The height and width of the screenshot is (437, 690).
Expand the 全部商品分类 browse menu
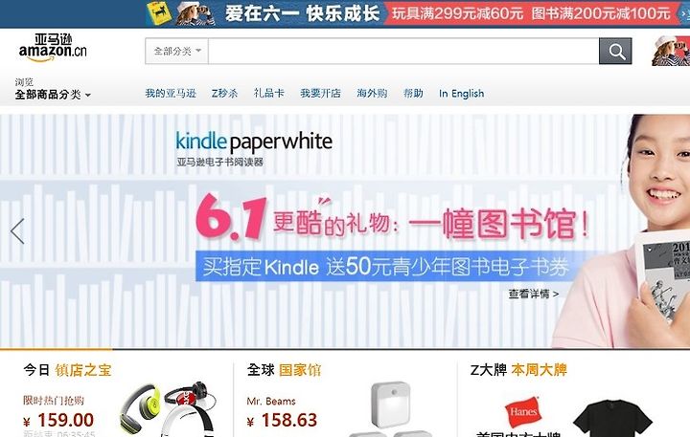pos(53,95)
